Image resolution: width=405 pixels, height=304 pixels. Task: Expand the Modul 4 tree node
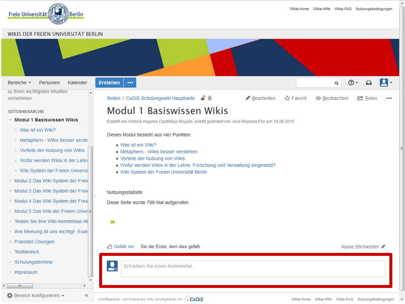pos(10,201)
